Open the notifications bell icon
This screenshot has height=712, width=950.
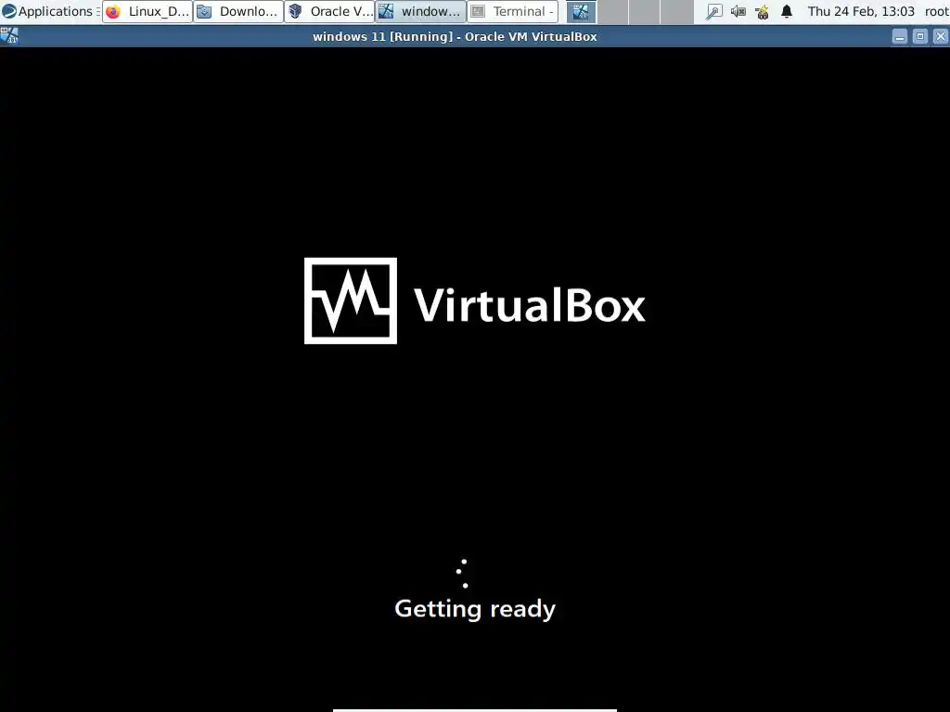(x=787, y=11)
